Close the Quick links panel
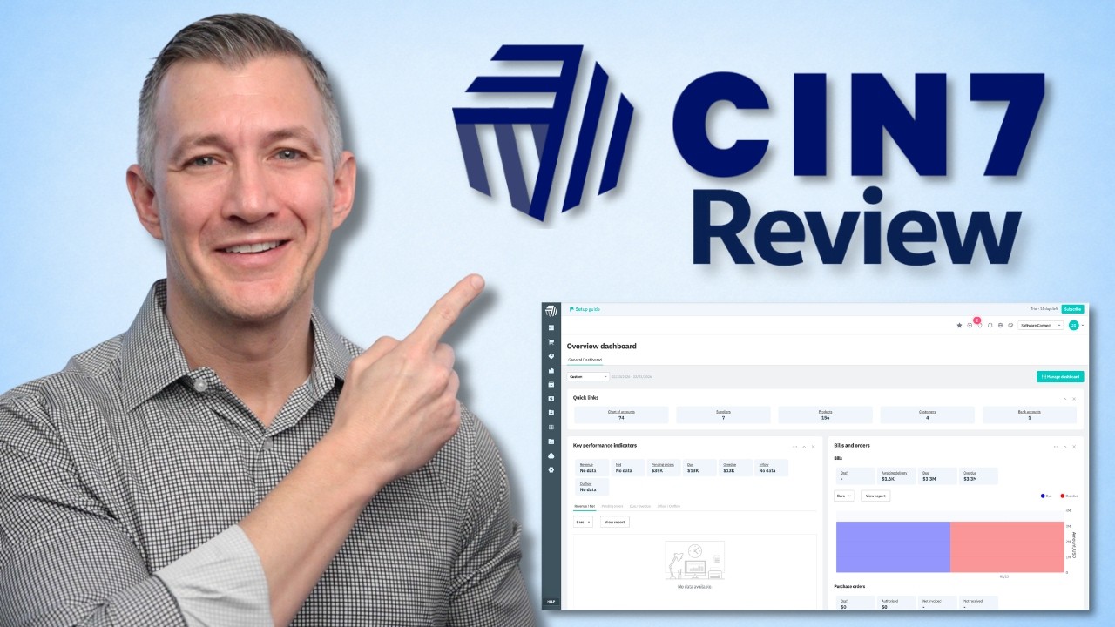The width and height of the screenshot is (1115, 627). pos(1074,399)
